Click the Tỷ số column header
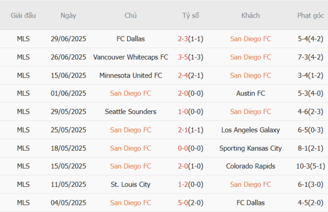 (190, 15)
